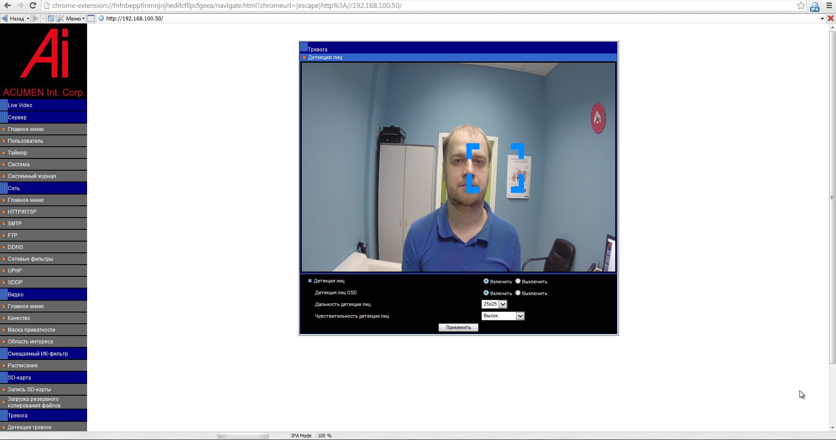The width and height of the screenshot is (836, 440).
Task: Click the Chrome back arrow
Action: [7, 6]
